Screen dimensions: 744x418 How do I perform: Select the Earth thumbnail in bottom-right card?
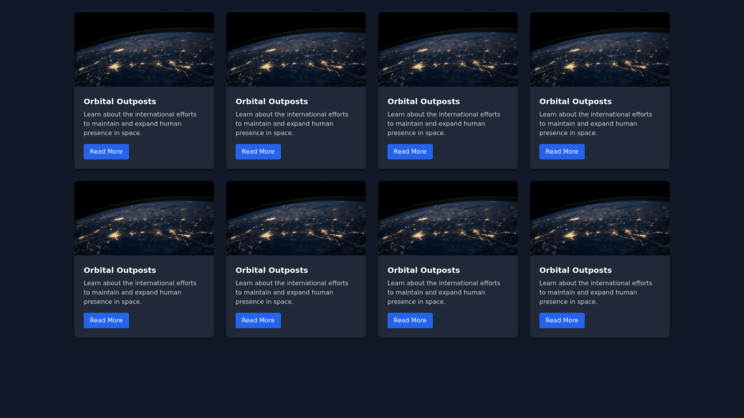coord(600,218)
